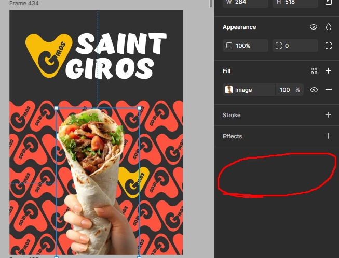Select the small yellow heart logo near wrap
339x258 pixels.
[x=133, y=182]
